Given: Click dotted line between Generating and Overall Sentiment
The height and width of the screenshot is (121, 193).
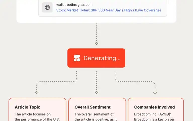Looking at the screenshot, I should [x=96, y=81].
